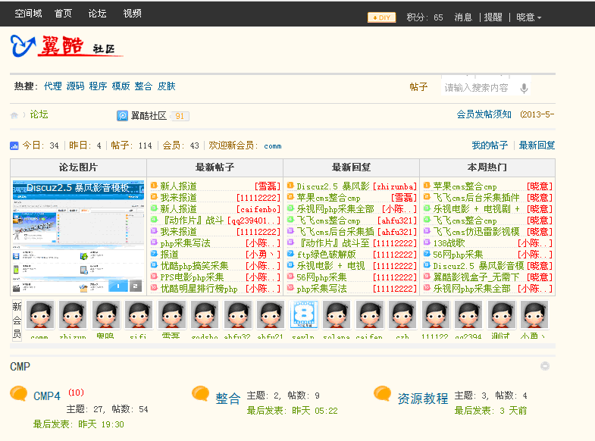Open 最新回复 link near statistics
Viewport: 595px width, 441px height.
(x=537, y=145)
